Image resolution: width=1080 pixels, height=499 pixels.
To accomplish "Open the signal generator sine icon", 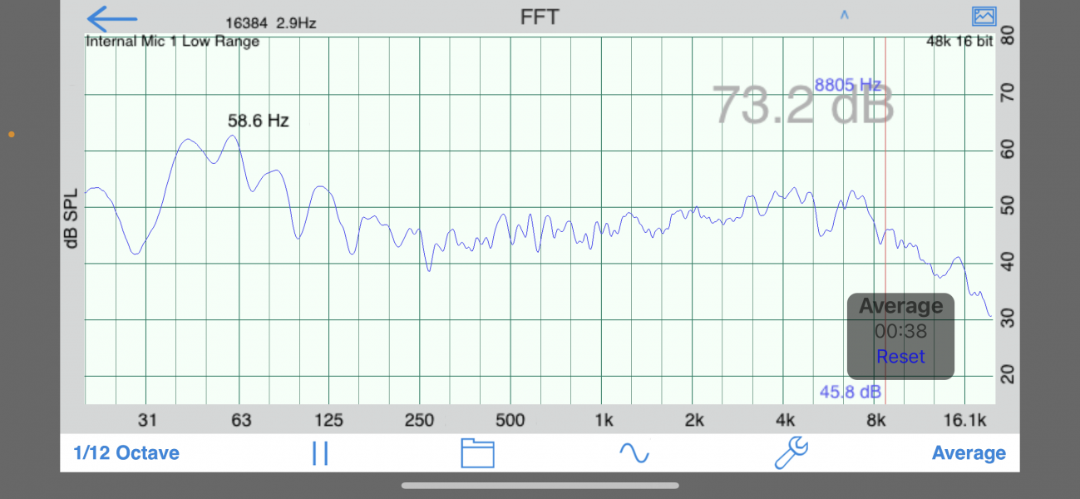I will tap(634, 453).
